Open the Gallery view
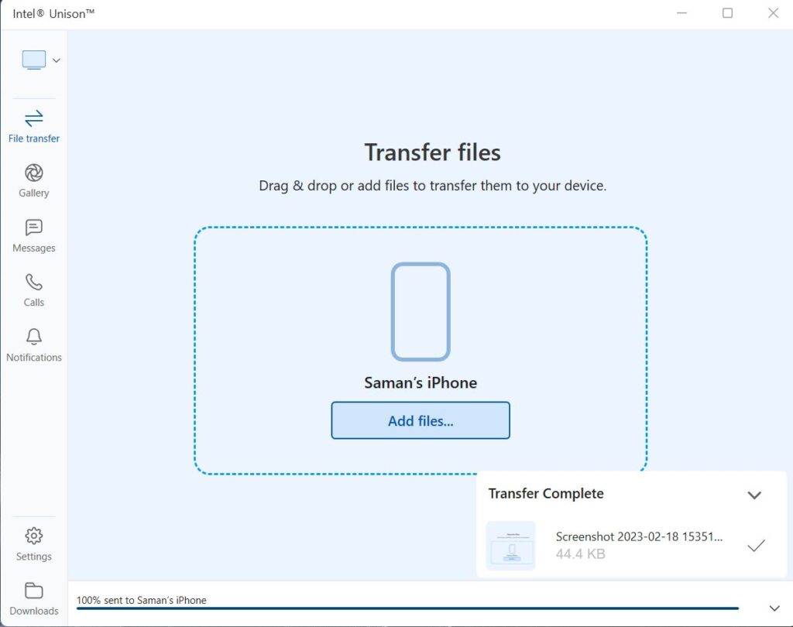793x627 pixels. click(34, 180)
